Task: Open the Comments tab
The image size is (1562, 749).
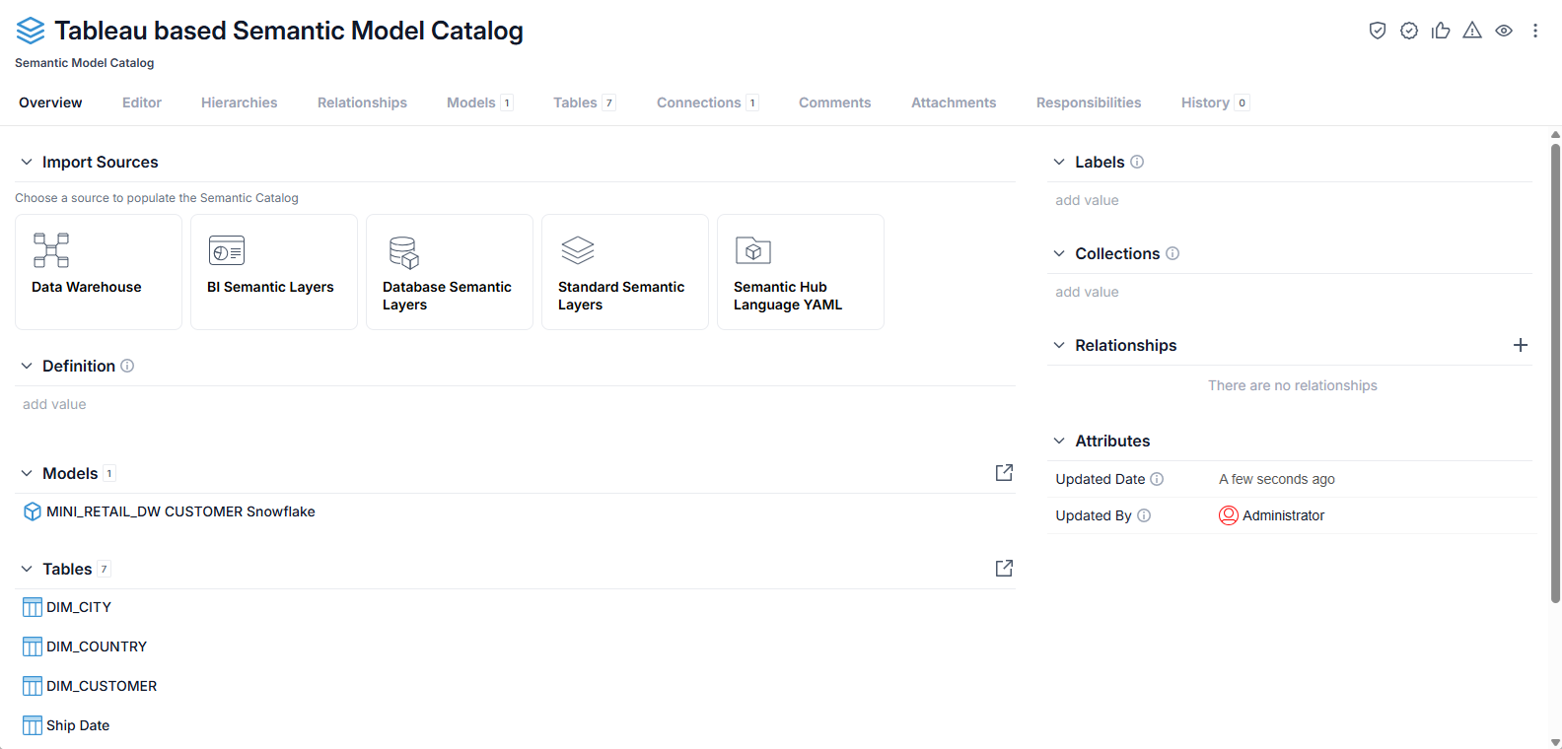Action: pos(835,102)
